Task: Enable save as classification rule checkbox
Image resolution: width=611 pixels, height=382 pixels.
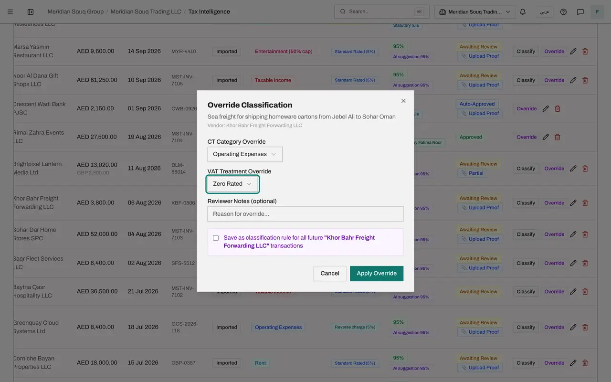Action: (216, 238)
